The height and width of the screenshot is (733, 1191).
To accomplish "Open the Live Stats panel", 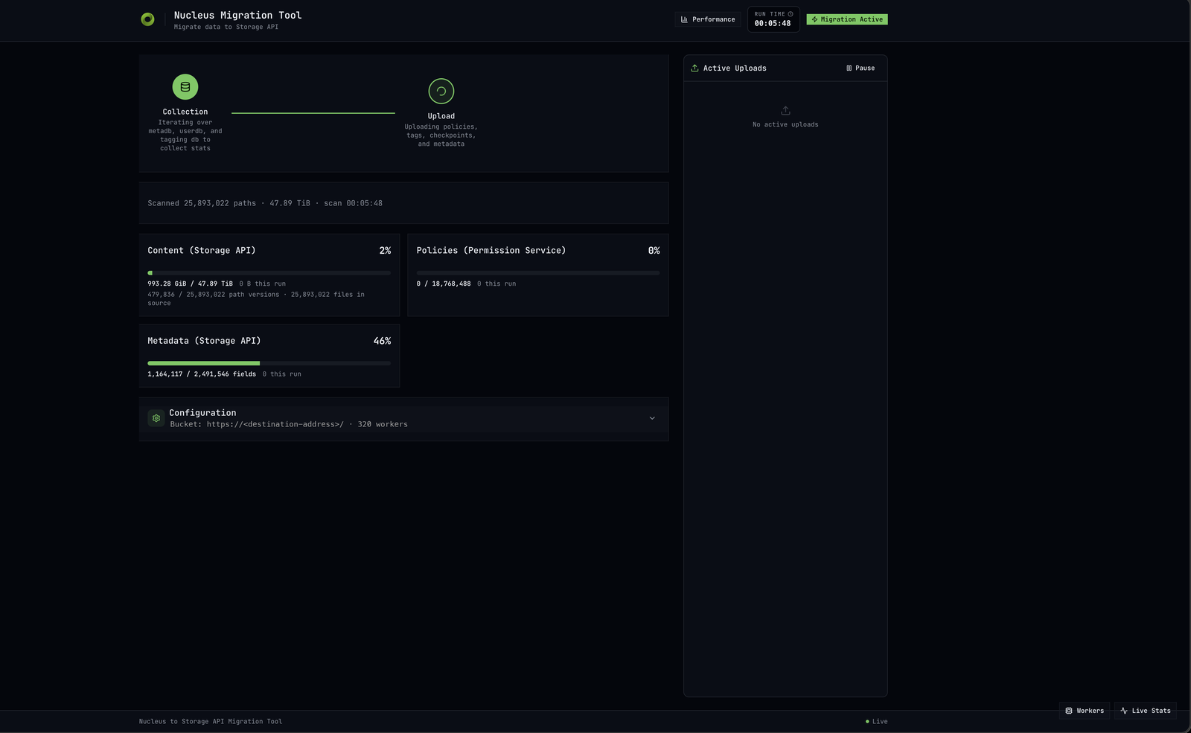I will click(1146, 711).
